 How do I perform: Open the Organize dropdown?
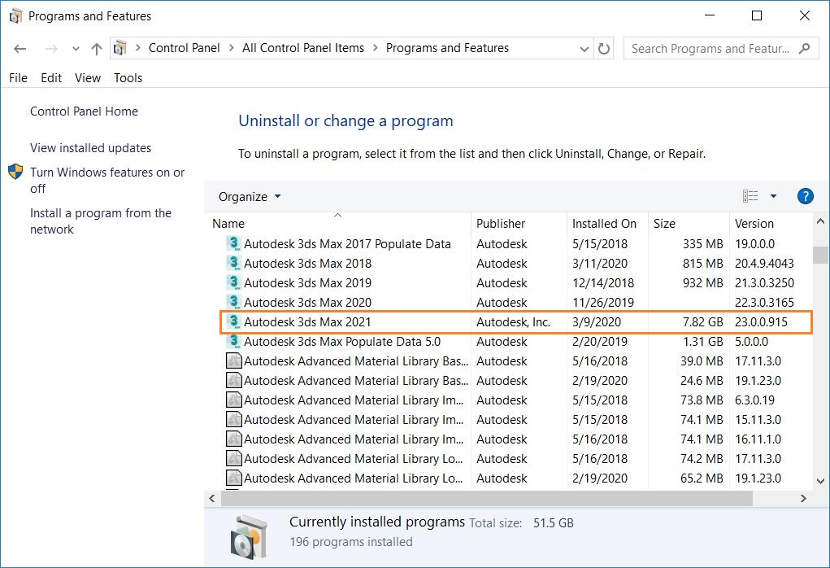tap(250, 196)
